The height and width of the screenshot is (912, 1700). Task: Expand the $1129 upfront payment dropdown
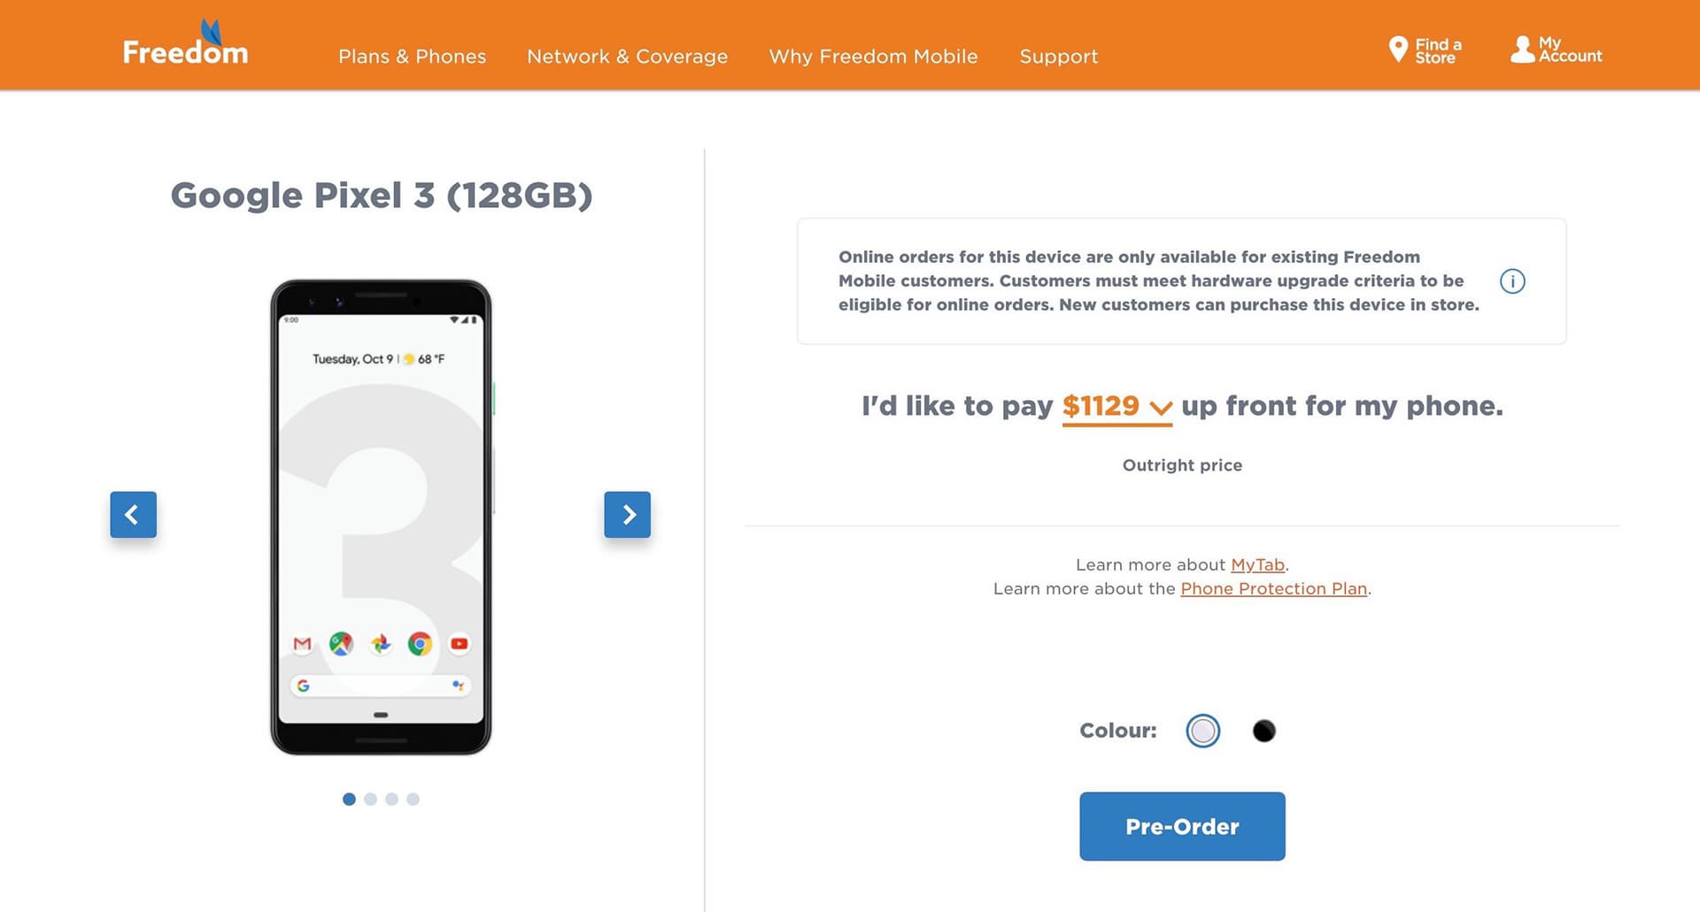point(1117,407)
